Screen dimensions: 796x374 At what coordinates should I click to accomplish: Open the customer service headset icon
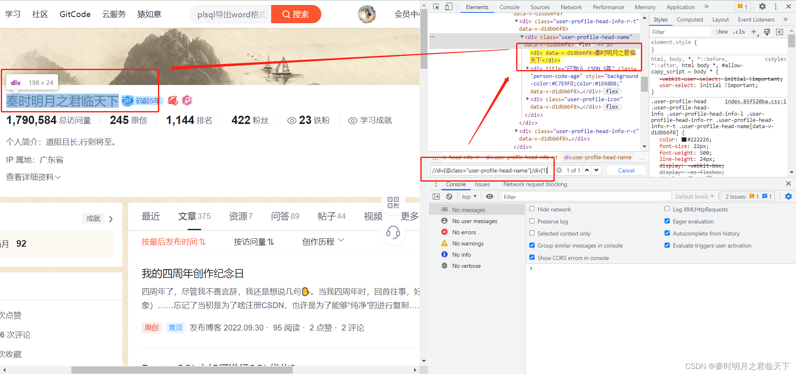(x=393, y=233)
